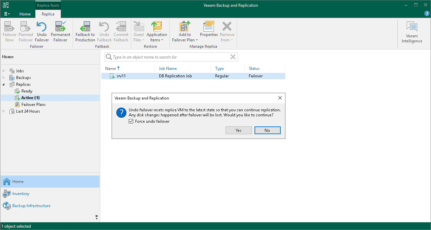Click the Inventory monitor icon
431x230 pixels.
[7, 194]
